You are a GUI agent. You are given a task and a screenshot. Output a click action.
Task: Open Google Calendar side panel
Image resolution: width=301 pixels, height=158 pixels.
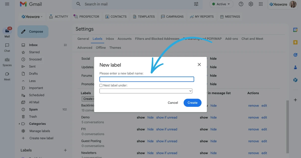(295, 30)
